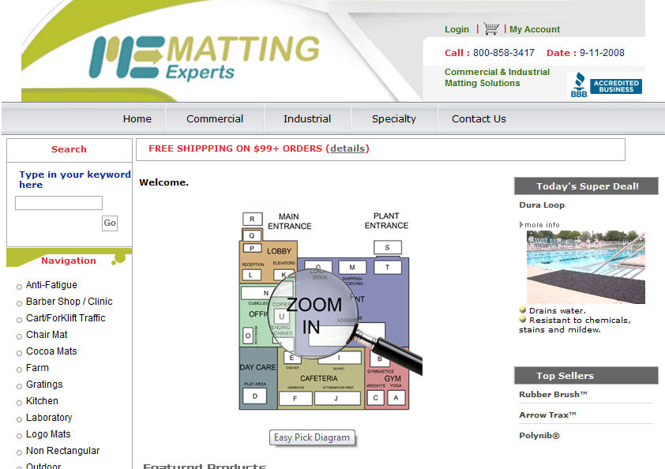Click the Dura Loop deal title

click(542, 204)
